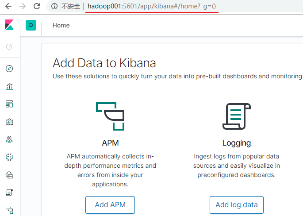The image size is (303, 216).
Task: Open the Infrastructure icon in sidebar
Action: point(9,175)
